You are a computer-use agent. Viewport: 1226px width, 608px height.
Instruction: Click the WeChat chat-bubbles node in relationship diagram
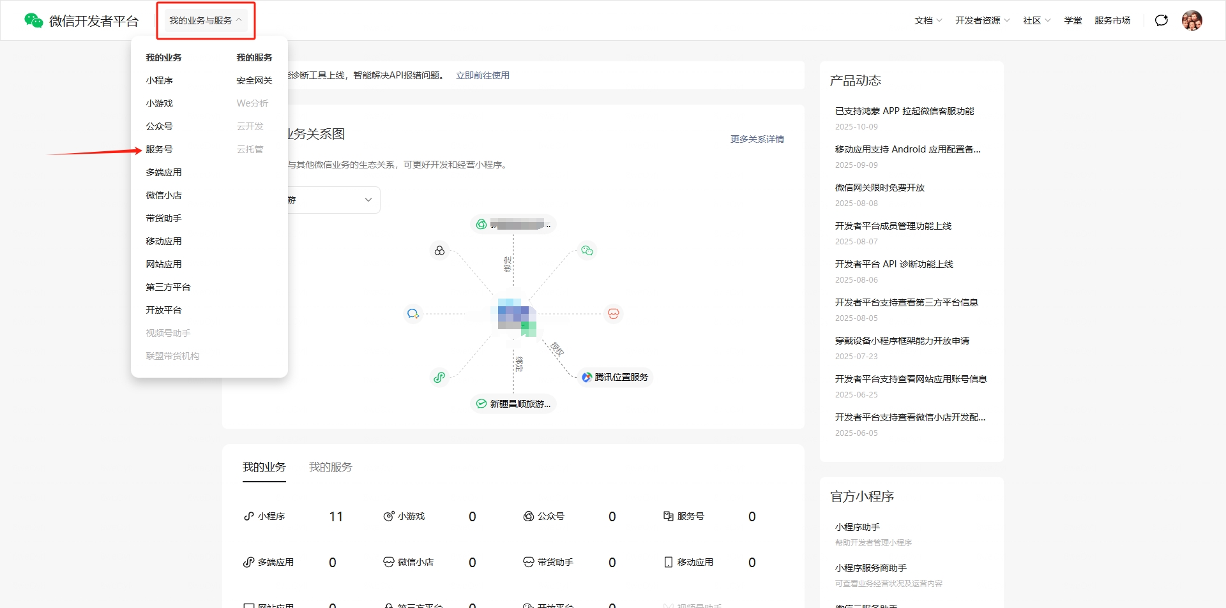(587, 251)
